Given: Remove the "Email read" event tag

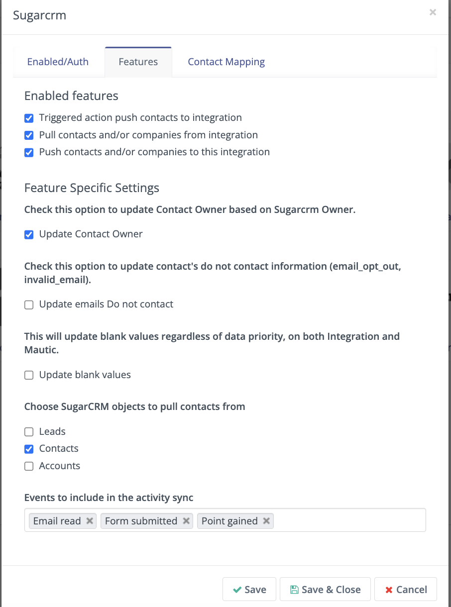Looking at the screenshot, I should point(89,521).
